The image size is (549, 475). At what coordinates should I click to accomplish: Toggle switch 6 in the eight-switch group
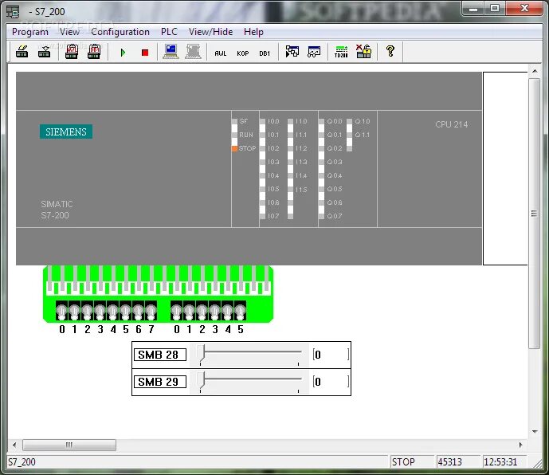(x=139, y=311)
